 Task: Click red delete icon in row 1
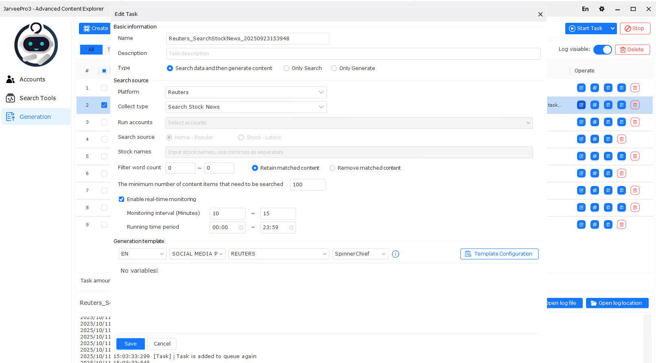[634, 88]
